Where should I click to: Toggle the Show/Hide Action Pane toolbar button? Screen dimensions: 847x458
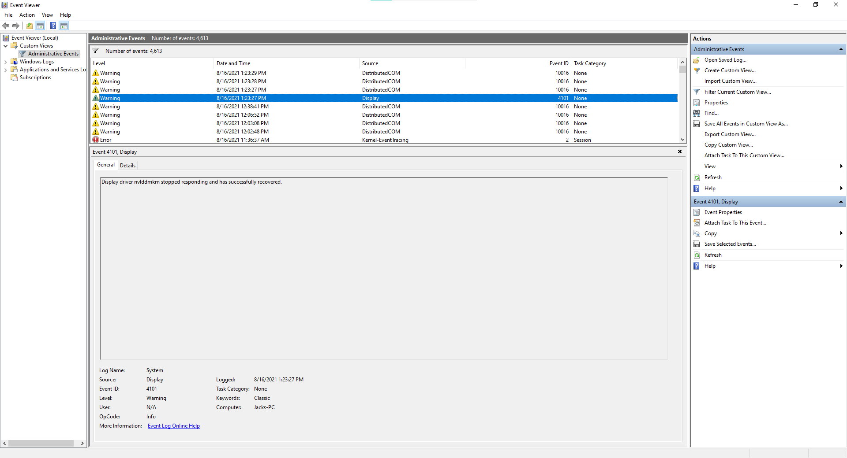64,26
